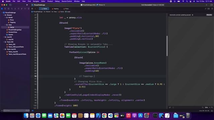Switch to the Home editor tab
Image resolution: width=214 pixels, height=120 pixels.
[44, 9]
